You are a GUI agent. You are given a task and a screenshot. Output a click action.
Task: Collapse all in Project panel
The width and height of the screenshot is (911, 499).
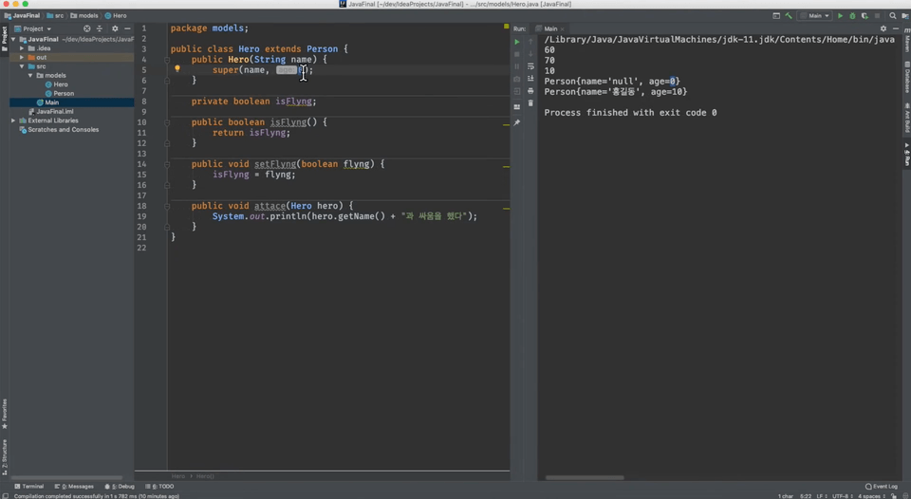(x=100, y=28)
